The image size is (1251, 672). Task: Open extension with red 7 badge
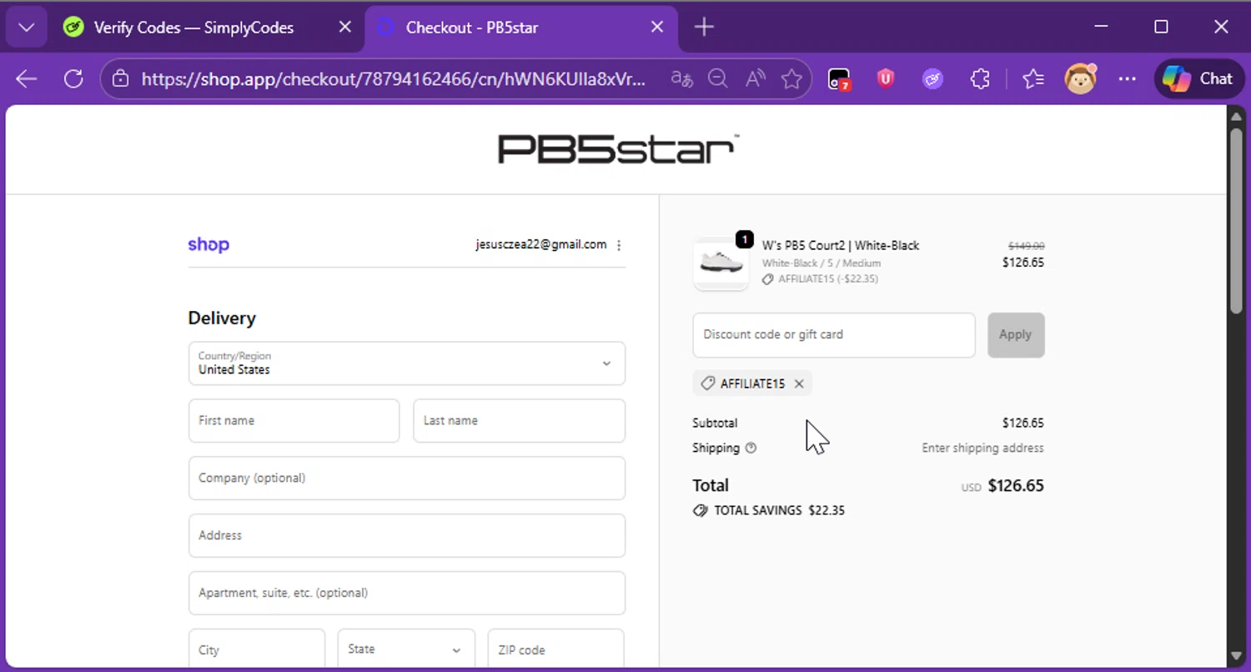point(839,79)
